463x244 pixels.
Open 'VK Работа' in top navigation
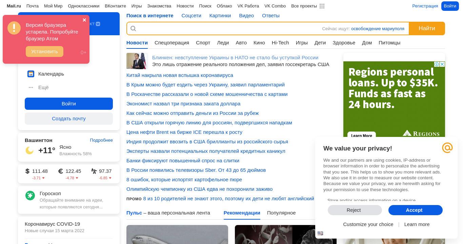(x=248, y=6)
